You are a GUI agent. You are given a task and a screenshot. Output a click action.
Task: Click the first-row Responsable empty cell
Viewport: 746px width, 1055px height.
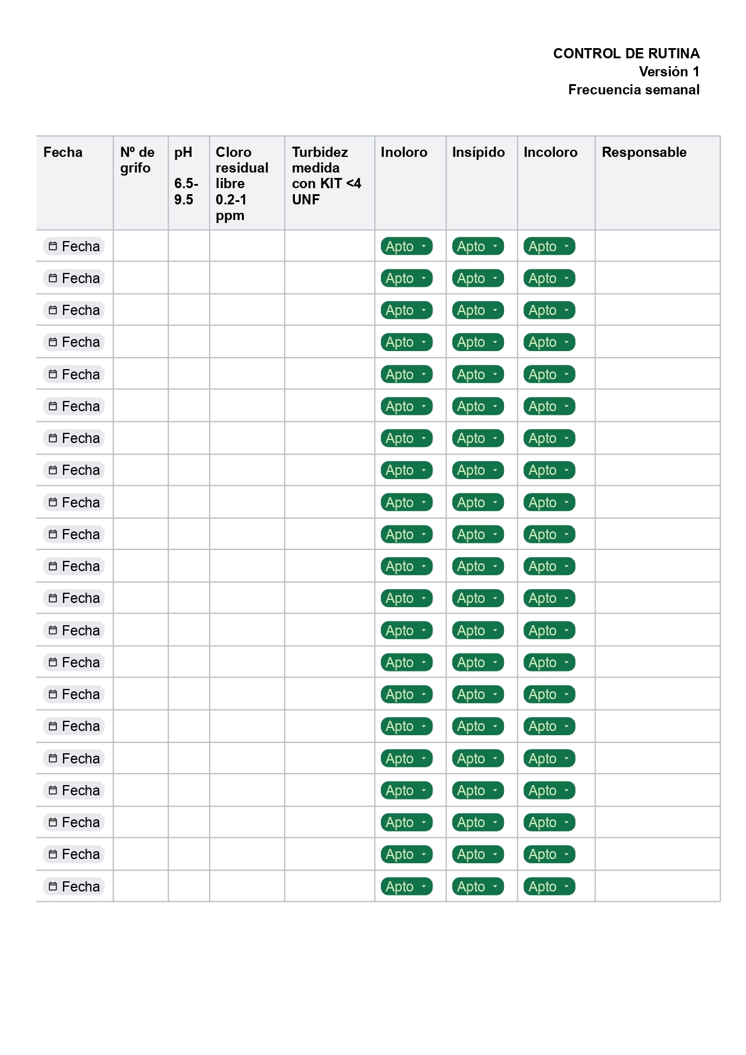657,246
